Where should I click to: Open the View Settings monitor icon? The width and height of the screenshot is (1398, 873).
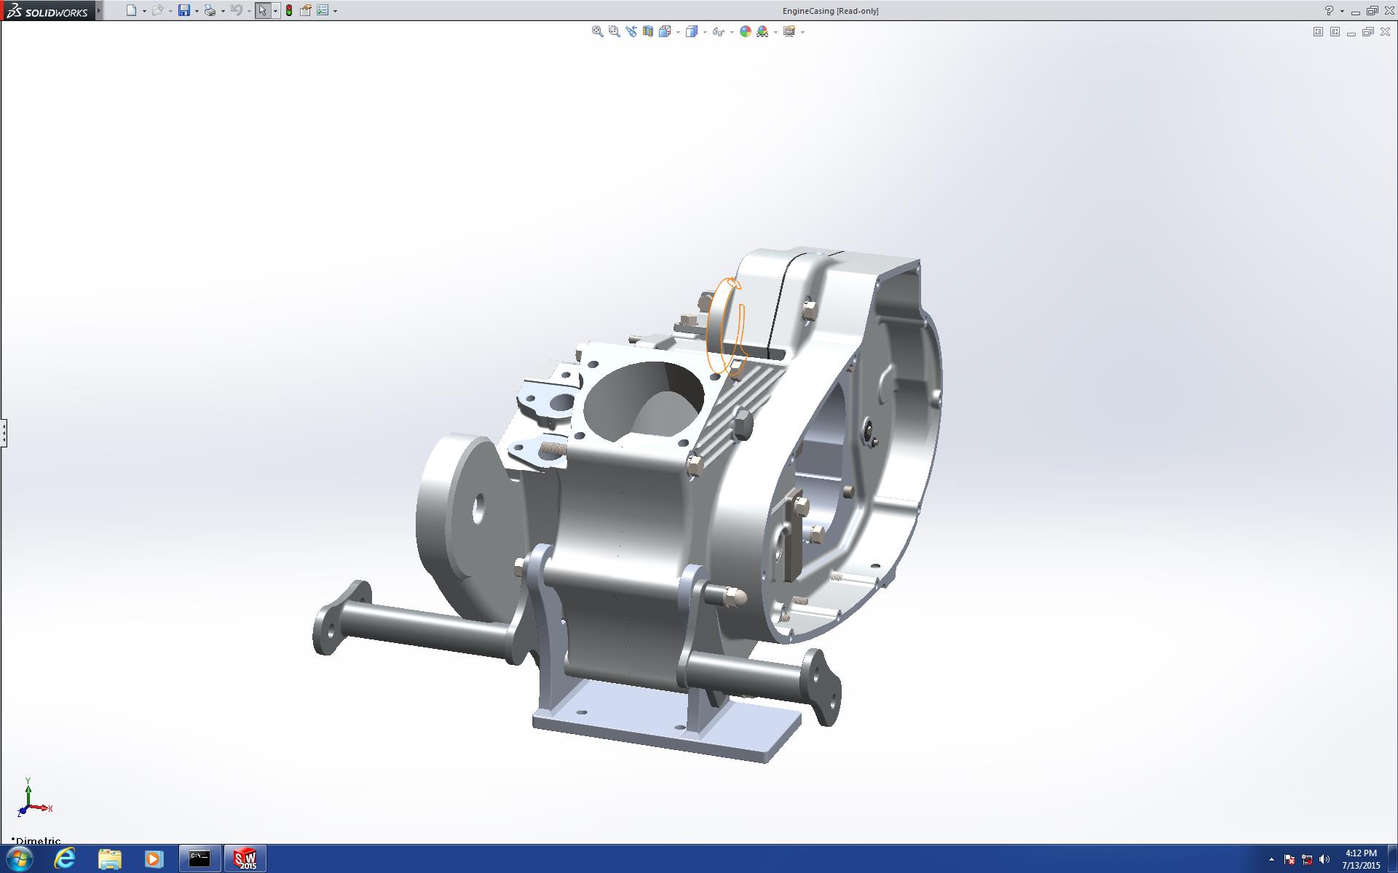click(789, 31)
